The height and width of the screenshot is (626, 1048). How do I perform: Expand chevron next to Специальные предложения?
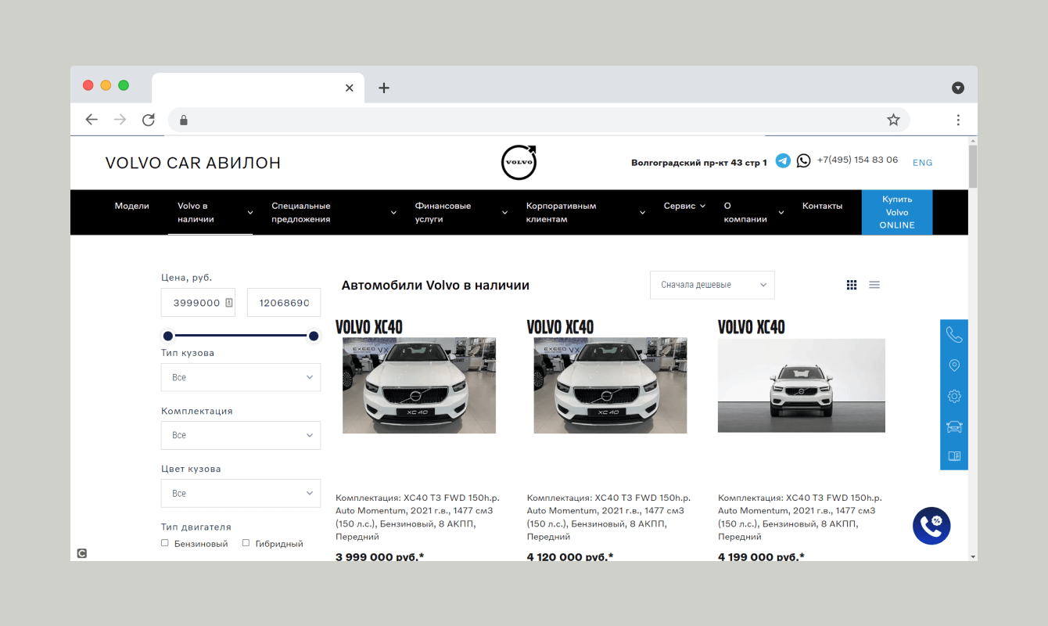pos(393,213)
